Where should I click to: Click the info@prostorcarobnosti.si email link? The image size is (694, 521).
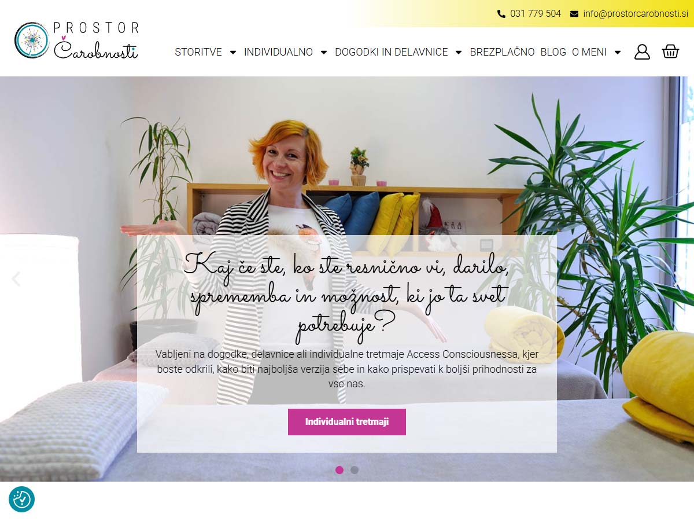[x=636, y=14]
